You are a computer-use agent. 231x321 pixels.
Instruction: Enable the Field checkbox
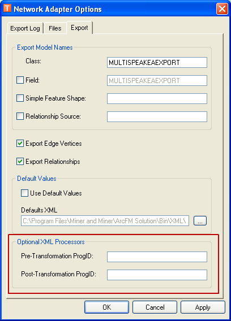pyautogui.click(x=20, y=80)
